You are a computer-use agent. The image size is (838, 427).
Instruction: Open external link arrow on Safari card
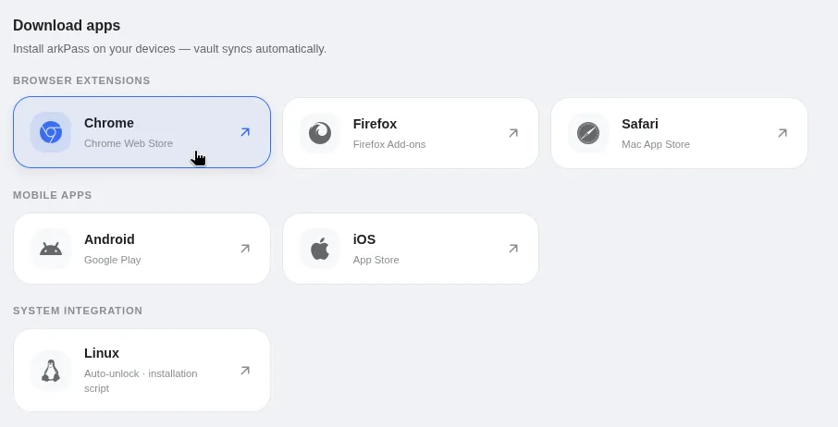click(x=783, y=133)
